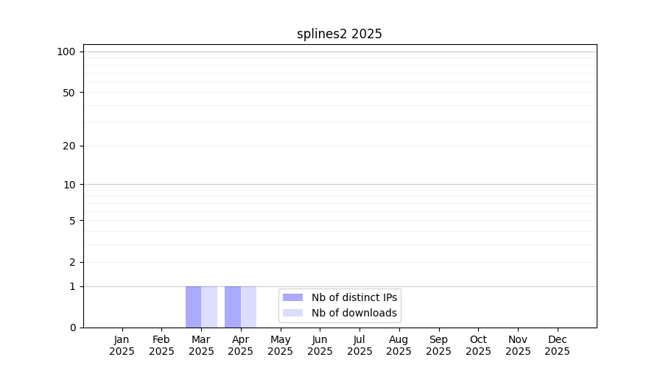Viewport: 663px width, 368px height.
Task: Click the April downloads bar
Action: click(248, 307)
